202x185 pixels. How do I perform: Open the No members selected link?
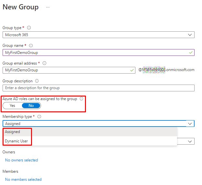pos(23,180)
